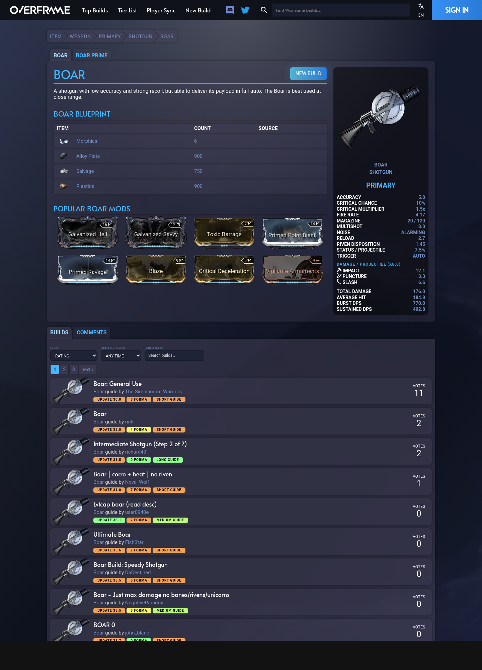The image size is (482, 670).
Task: Open the Critical Deceleration mod card
Action: [224, 270]
